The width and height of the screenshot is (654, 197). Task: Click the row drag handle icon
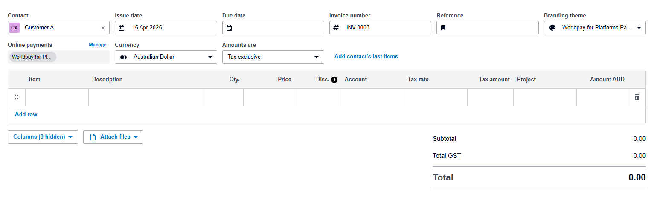tap(17, 97)
